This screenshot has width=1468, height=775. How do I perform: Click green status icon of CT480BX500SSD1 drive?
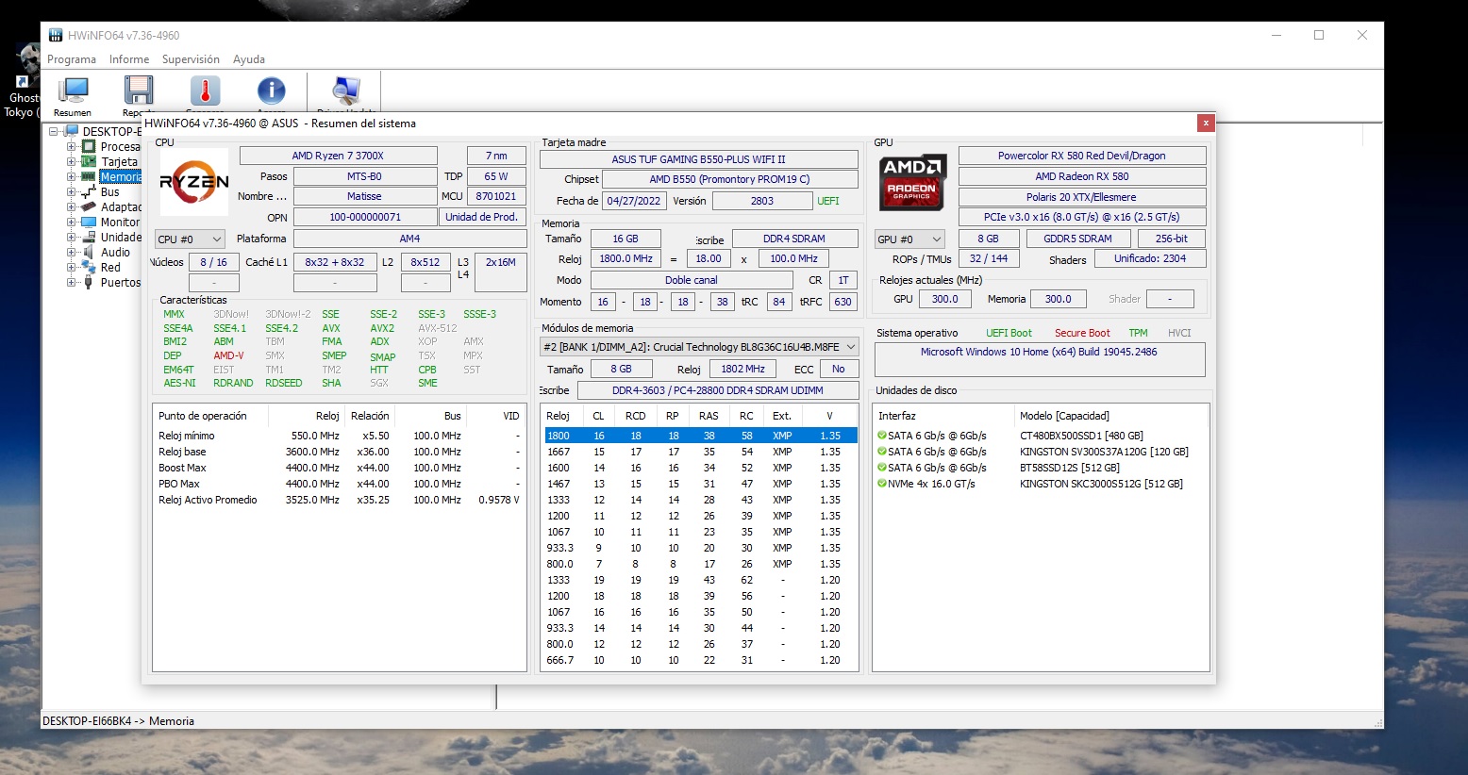(881, 436)
